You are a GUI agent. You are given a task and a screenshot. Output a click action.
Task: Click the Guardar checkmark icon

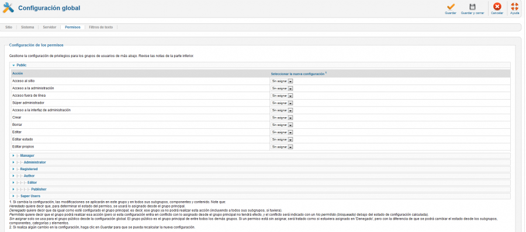451,6
